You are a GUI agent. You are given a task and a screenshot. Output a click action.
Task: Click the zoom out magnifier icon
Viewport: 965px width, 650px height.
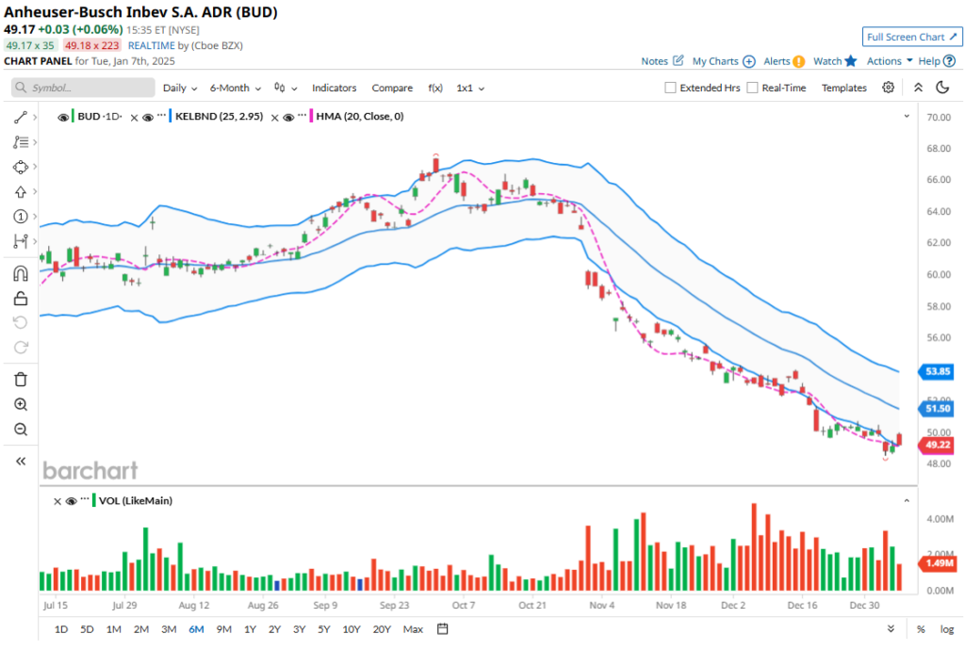(20, 430)
